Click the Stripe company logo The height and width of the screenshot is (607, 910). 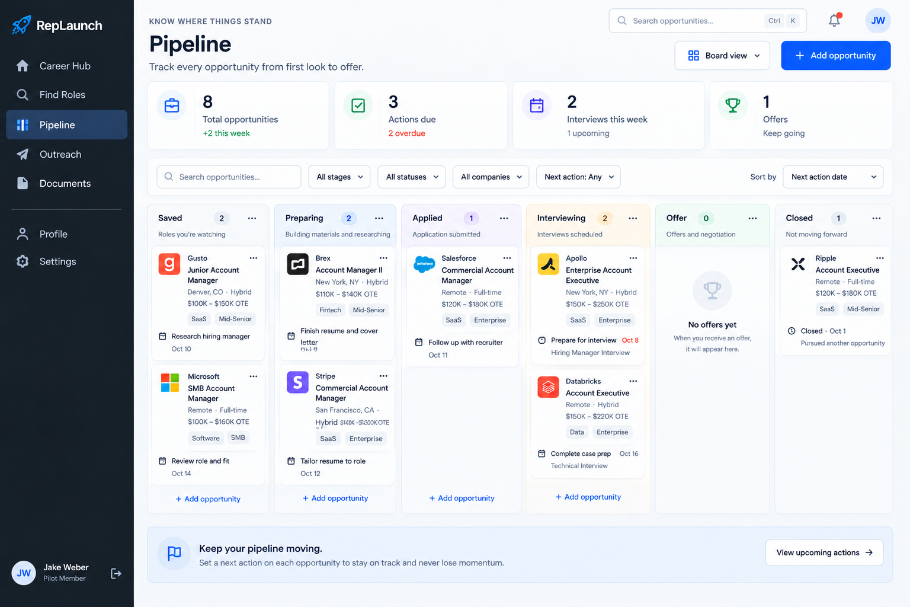pyautogui.click(x=298, y=382)
